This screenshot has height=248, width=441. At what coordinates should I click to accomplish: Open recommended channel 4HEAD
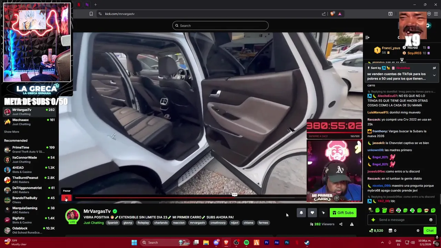coord(29,169)
